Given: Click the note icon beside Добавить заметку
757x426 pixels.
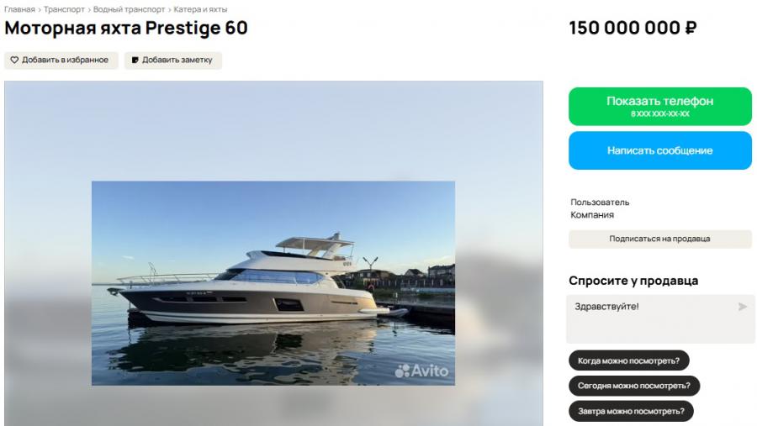Looking at the screenshot, I should [135, 60].
